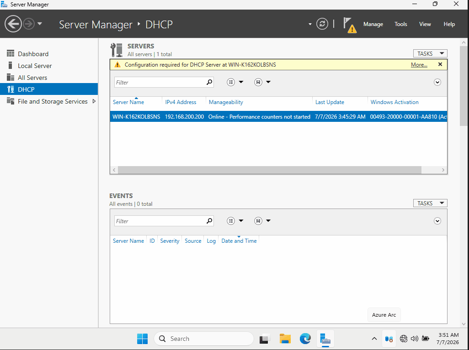Expand File and Storage Services arrow
Screen dimensions: 469x350
click(94, 101)
